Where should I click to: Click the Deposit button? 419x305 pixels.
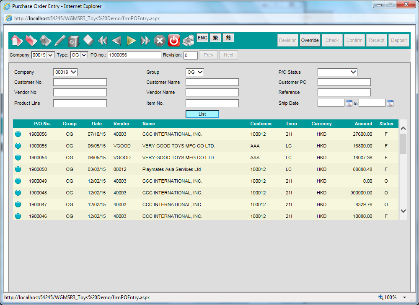tap(399, 40)
